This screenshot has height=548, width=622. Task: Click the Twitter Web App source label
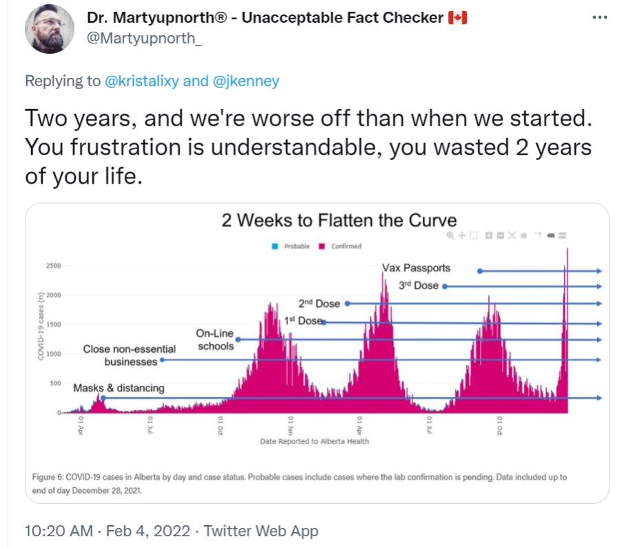261,531
